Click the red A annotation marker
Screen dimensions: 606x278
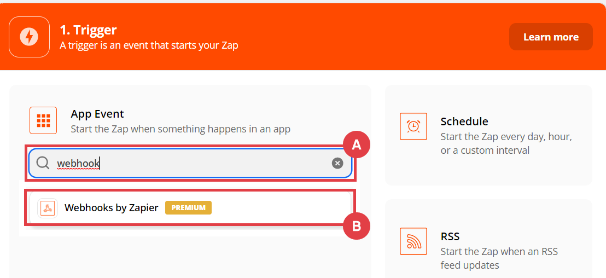(x=357, y=144)
